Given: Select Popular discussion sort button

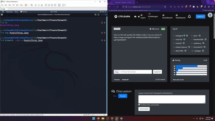Looking at the screenshot, I should (123, 96).
